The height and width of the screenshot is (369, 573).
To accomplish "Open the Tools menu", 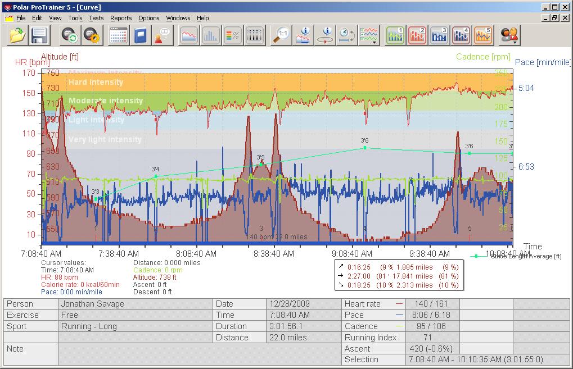I will coord(75,18).
